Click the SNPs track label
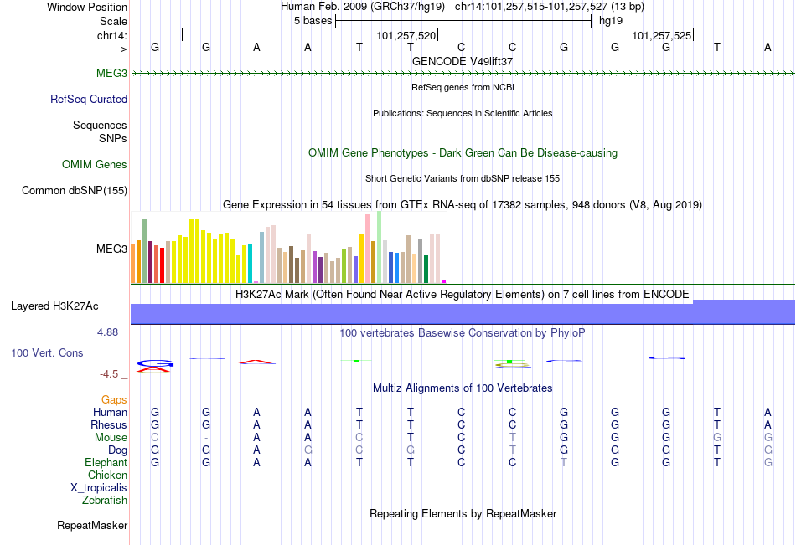The image size is (796, 545). coord(113,138)
